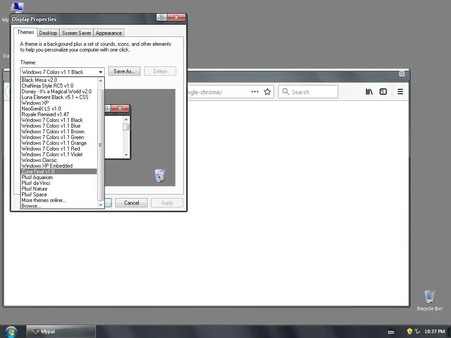Image resolution: width=451 pixels, height=338 pixels.
Task: Click the Delete button
Action: click(160, 71)
